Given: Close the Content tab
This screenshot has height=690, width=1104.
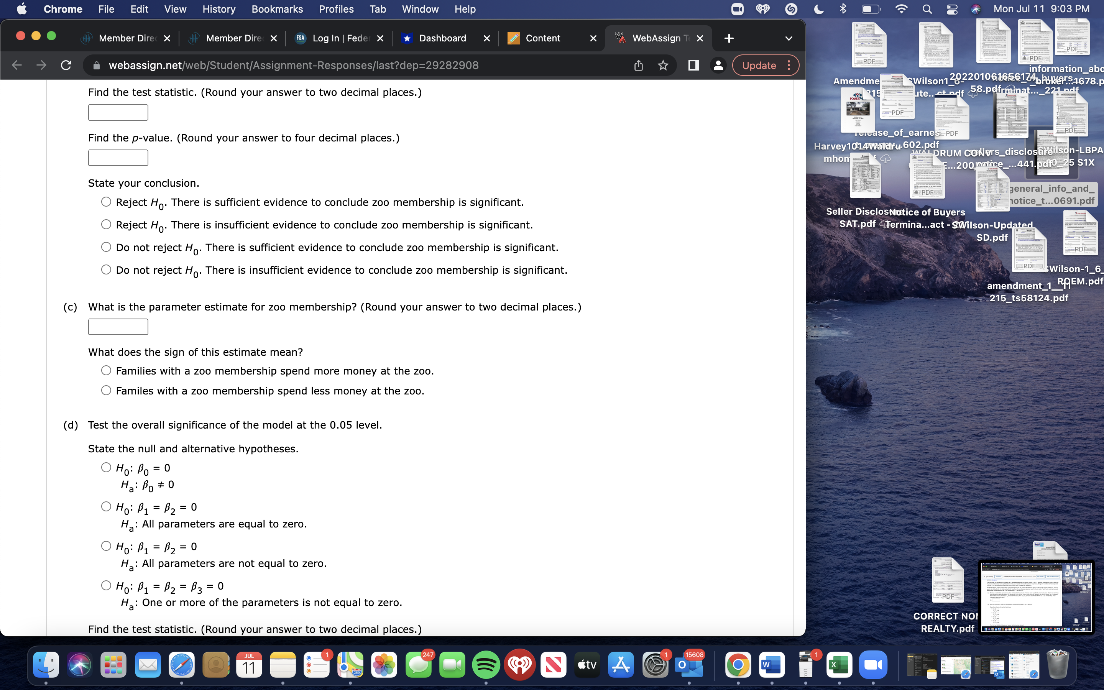Looking at the screenshot, I should point(593,38).
